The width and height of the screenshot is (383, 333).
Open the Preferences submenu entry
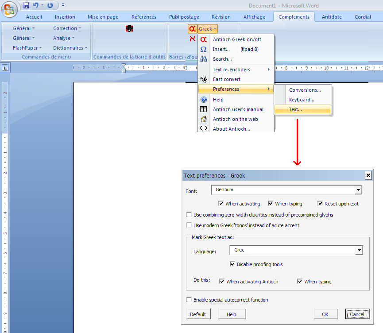click(x=236, y=89)
